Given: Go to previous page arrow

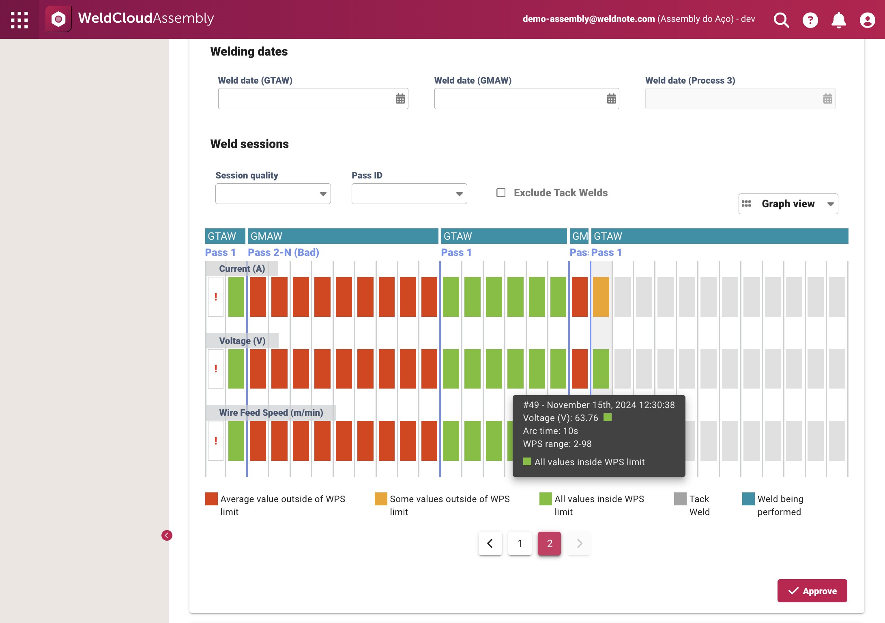Looking at the screenshot, I should (490, 544).
